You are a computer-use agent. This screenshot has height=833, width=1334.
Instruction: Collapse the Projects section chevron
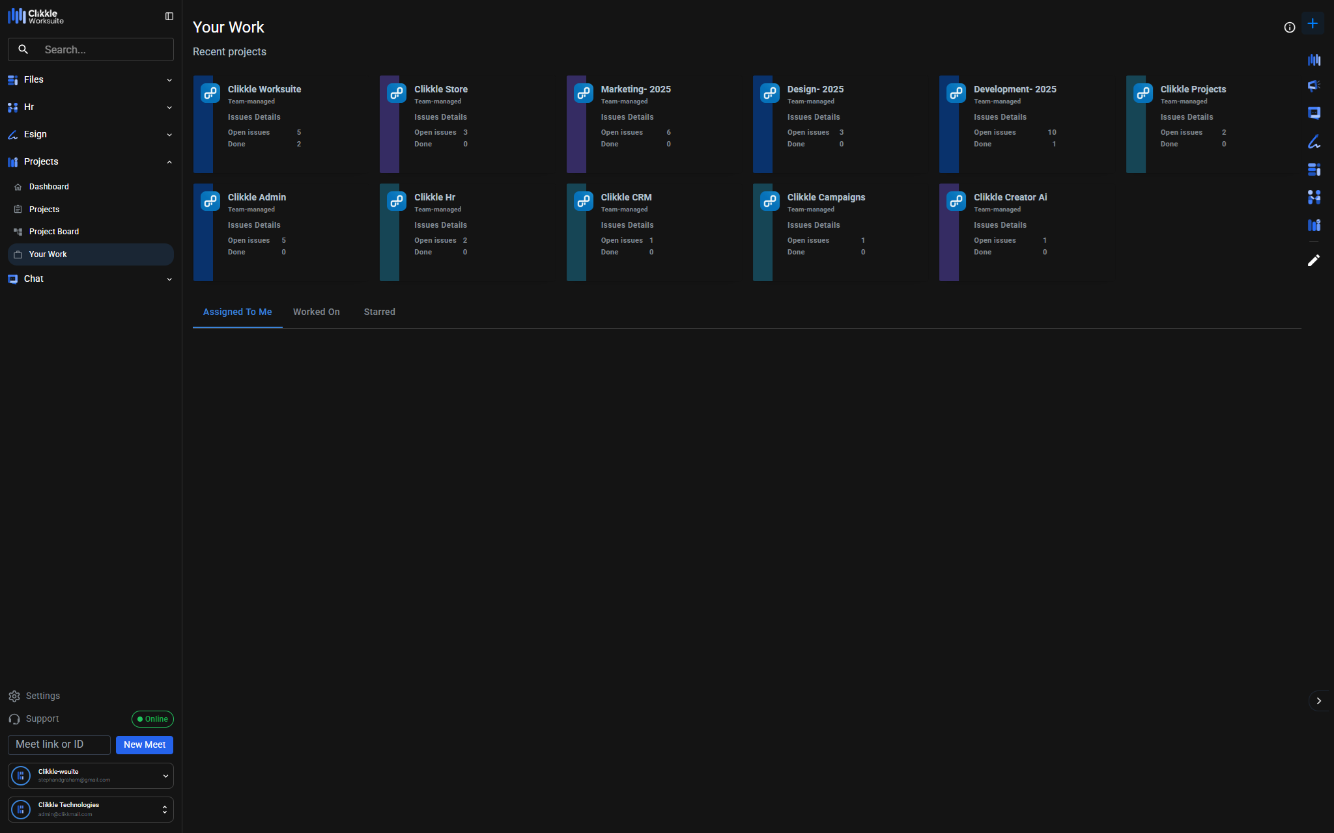point(169,162)
